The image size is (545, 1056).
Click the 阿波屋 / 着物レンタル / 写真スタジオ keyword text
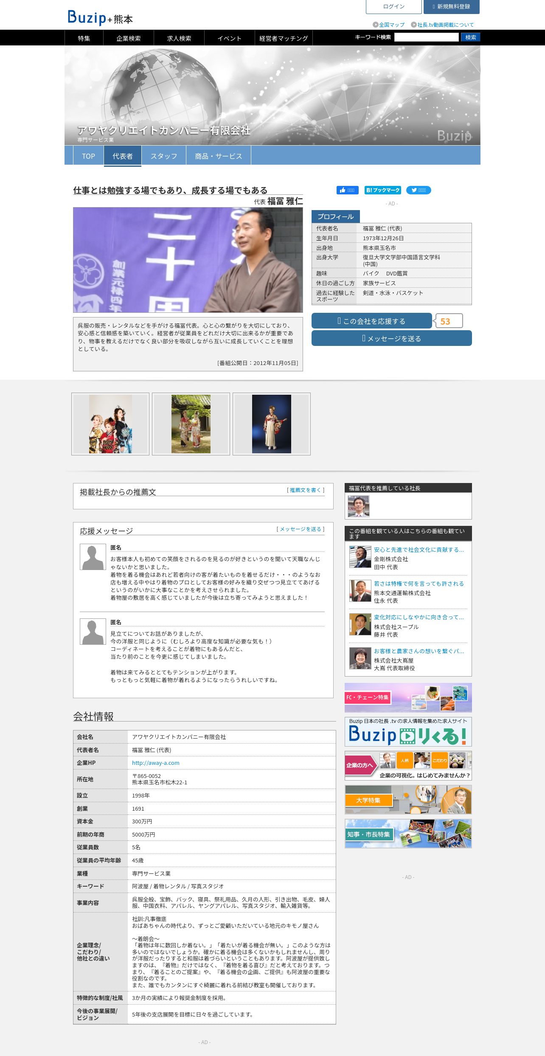[178, 886]
